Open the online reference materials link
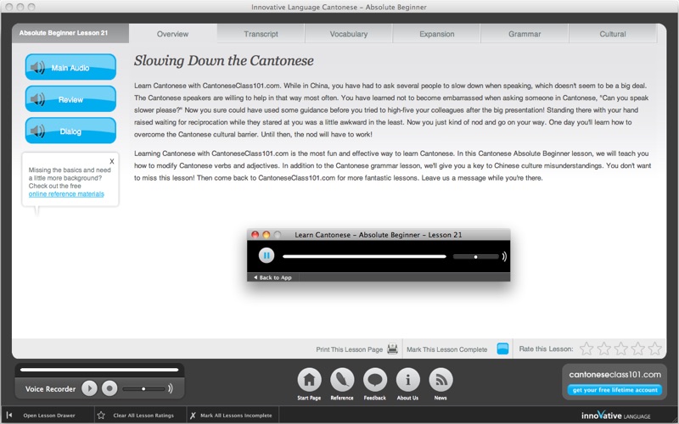Screen dimensions: 679x424 tap(66, 194)
